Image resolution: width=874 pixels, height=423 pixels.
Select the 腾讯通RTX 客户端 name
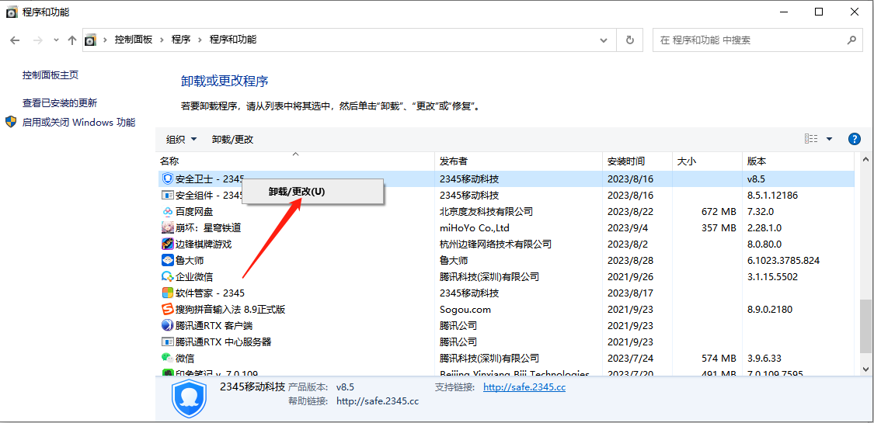[x=214, y=326]
